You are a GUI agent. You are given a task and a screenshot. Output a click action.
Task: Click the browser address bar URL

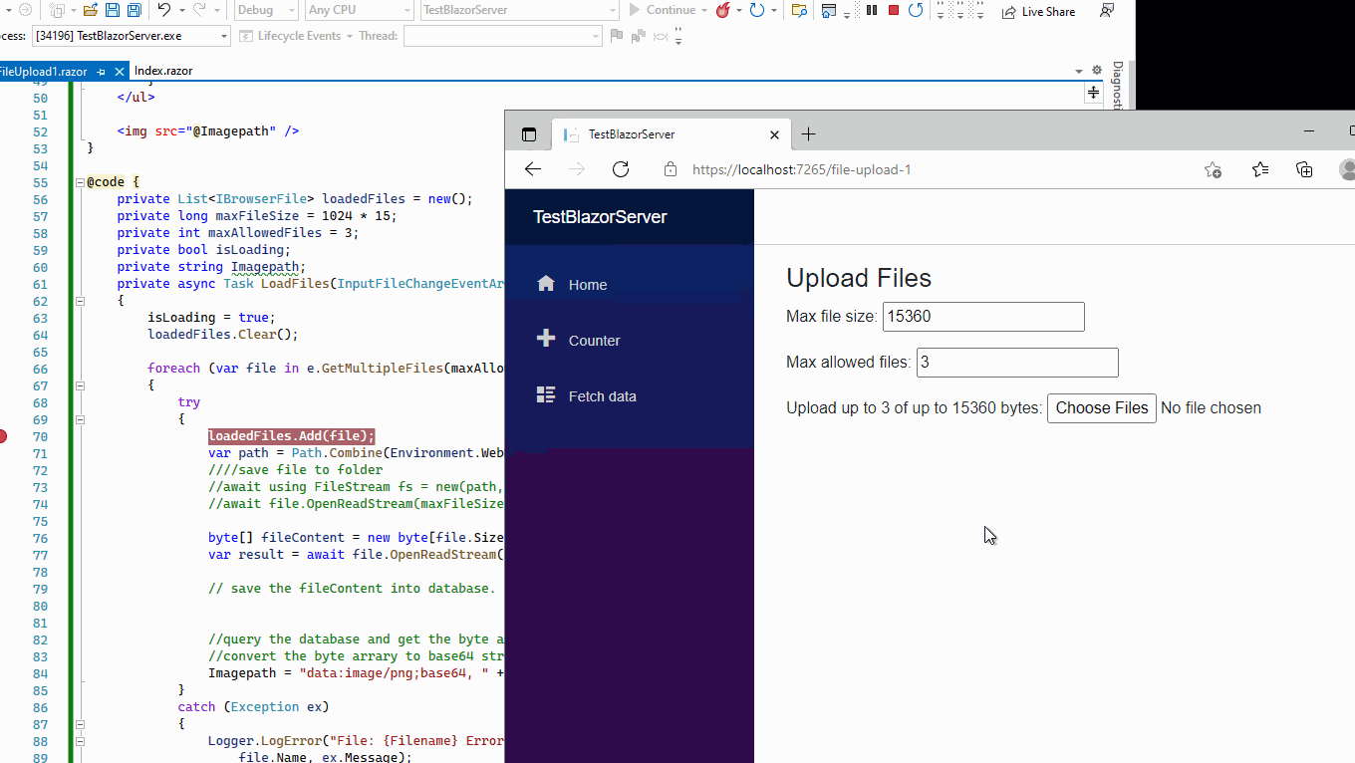[802, 169]
